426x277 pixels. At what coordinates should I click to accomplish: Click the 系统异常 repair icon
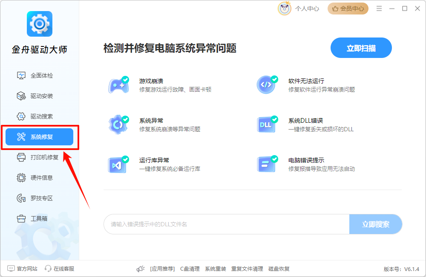coord(118,124)
